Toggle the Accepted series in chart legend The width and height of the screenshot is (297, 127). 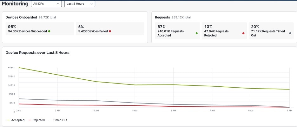(16, 120)
